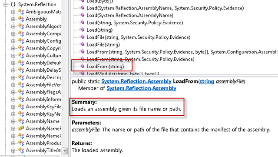The width and height of the screenshot is (278, 157).
Task: Click method icon of LoadFile(string)
Action: coord(82,44)
